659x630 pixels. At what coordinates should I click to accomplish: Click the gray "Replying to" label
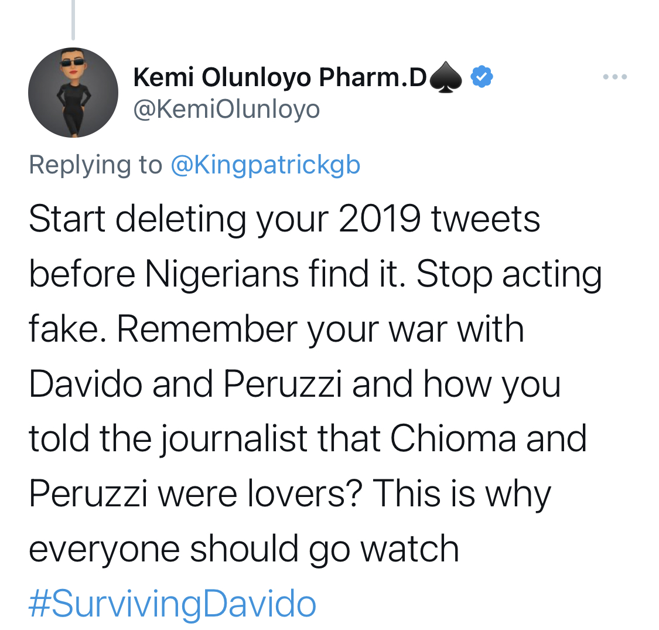[96, 165]
